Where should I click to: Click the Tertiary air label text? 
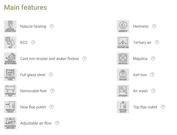pyautogui.click(x=142, y=43)
